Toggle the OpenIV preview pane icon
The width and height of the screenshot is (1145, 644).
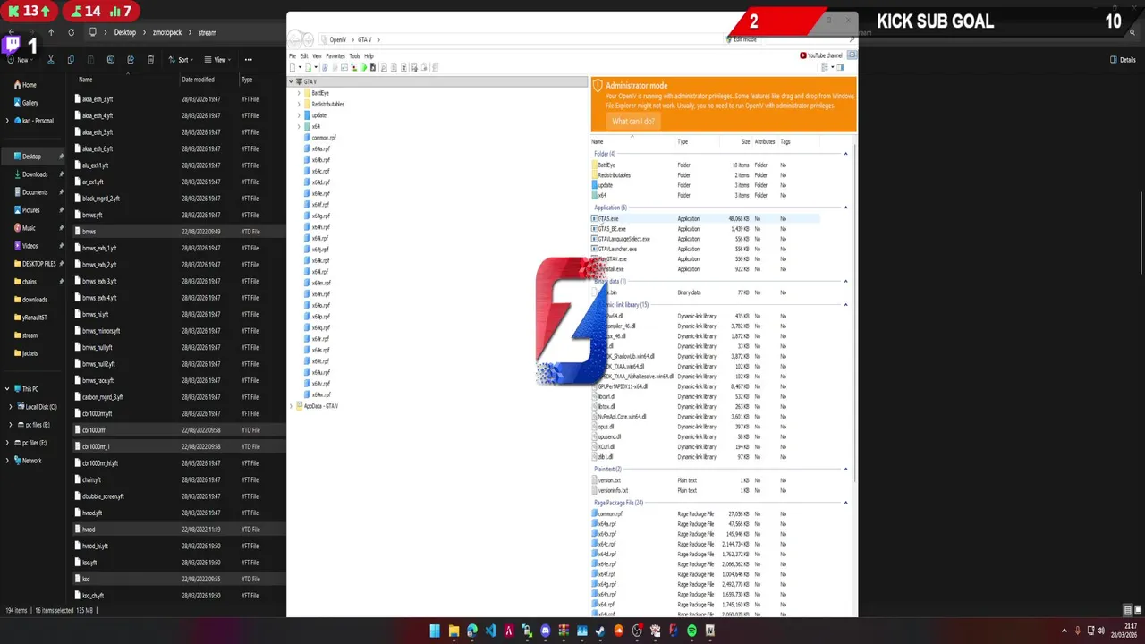(841, 67)
